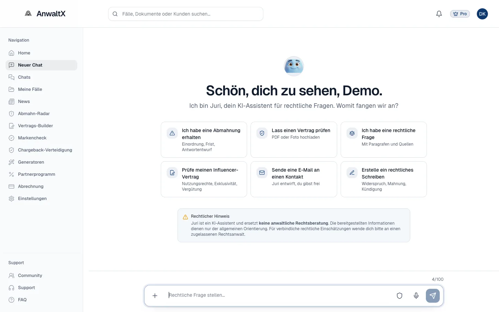Focus the search field for Fälle and Dokumente
499x312 pixels.
186,14
